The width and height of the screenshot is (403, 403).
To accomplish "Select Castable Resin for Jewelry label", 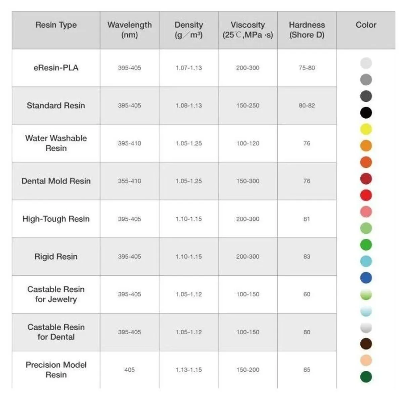I will 56,294.
